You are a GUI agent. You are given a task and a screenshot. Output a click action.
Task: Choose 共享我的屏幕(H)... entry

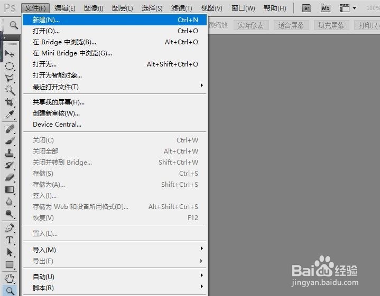pyautogui.click(x=115, y=102)
